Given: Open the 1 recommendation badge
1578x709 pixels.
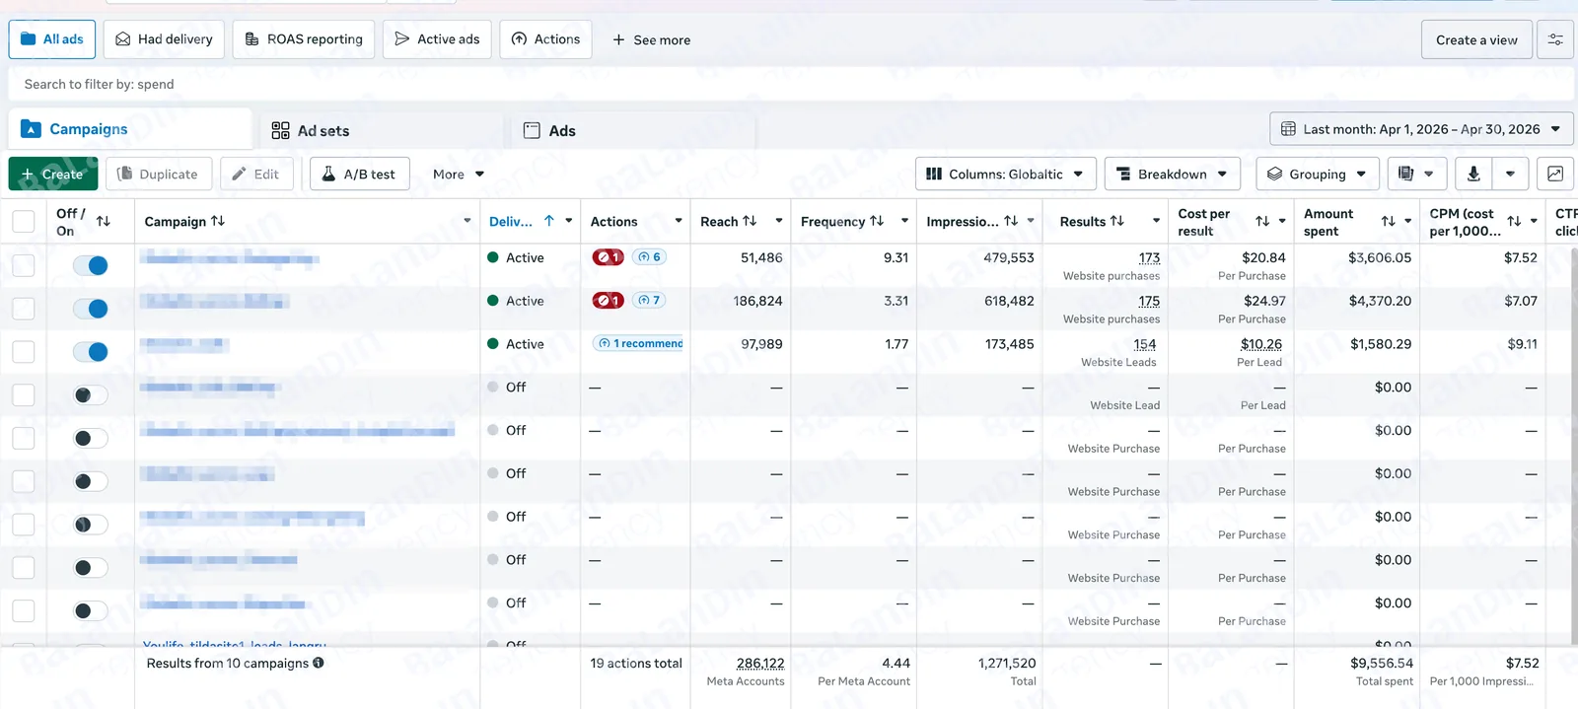Looking at the screenshot, I should [x=638, y=343].
